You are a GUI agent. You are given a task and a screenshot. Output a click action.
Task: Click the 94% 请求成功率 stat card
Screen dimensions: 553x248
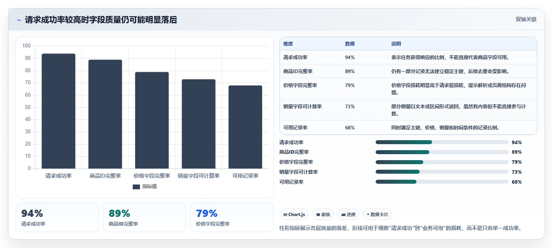[x=57, y=217]
